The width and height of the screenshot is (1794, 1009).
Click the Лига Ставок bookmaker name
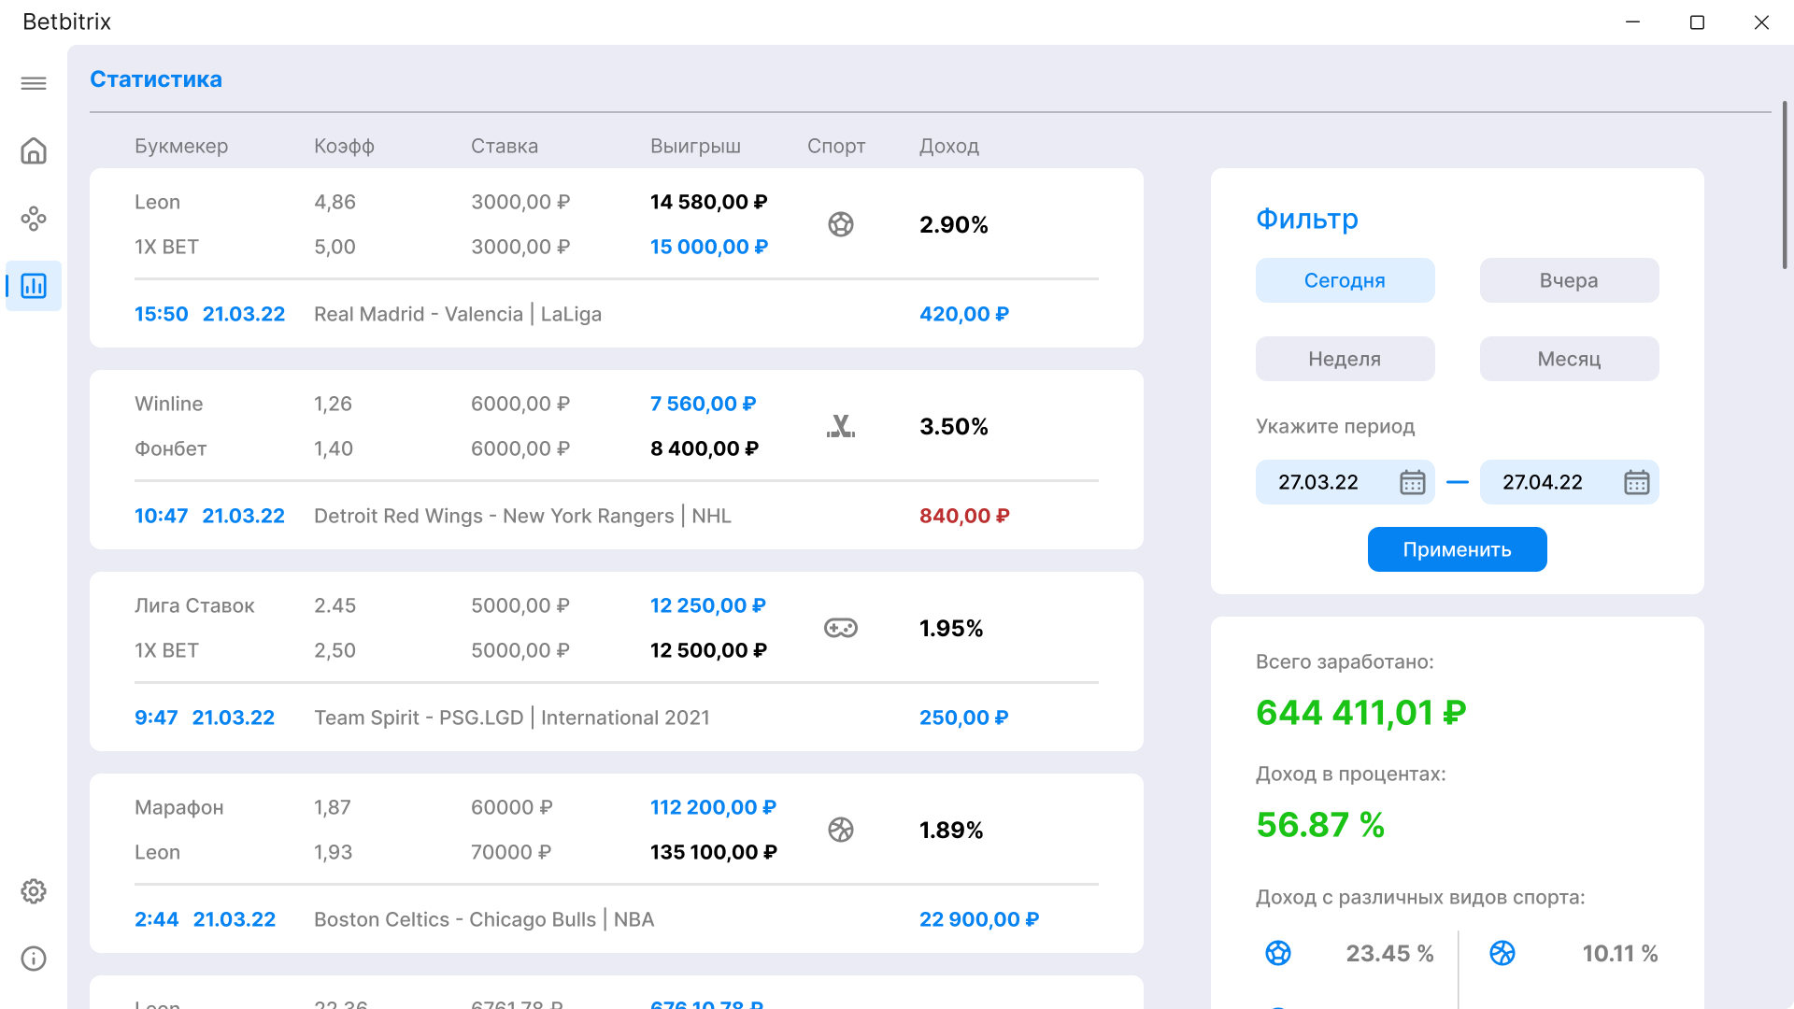click(194, 605)
